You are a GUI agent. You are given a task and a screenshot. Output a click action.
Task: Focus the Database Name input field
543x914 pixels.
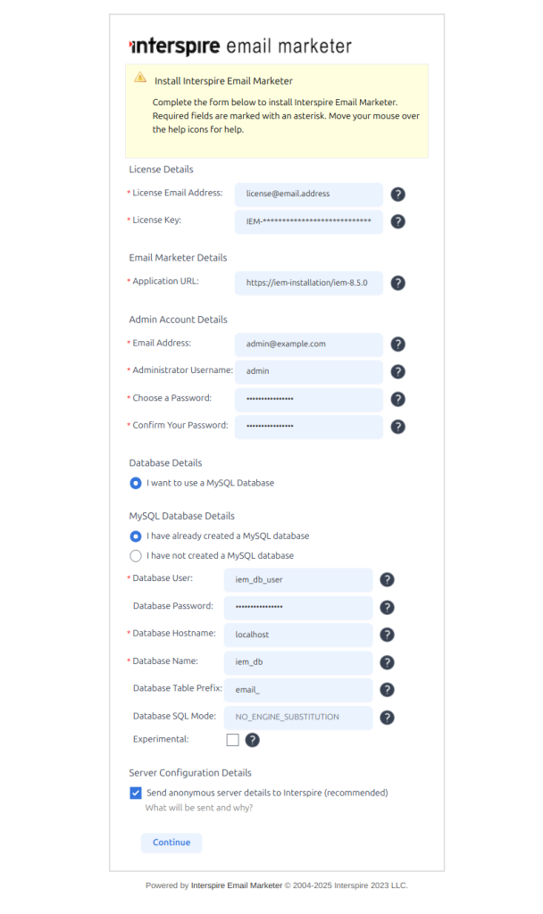click(303, 662)
